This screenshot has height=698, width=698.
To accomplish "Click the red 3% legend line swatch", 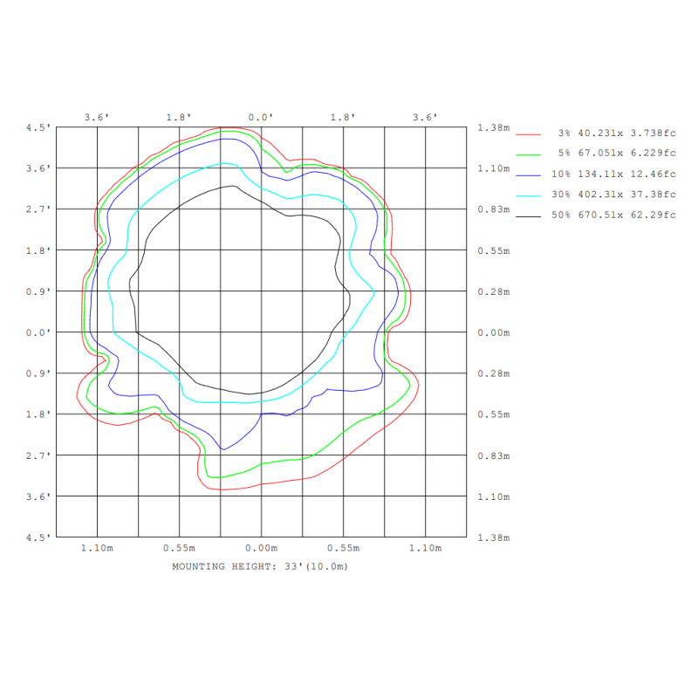I will pos(530,133).
